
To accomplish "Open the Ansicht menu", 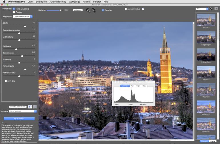I will tap(87, 2).
